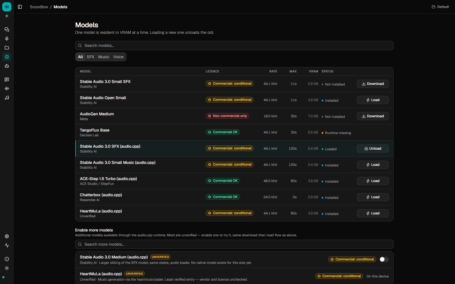The height and width of the screenshot is (284, 455).
Task: Open the settings gear icon
Action: tap(7, 236)
